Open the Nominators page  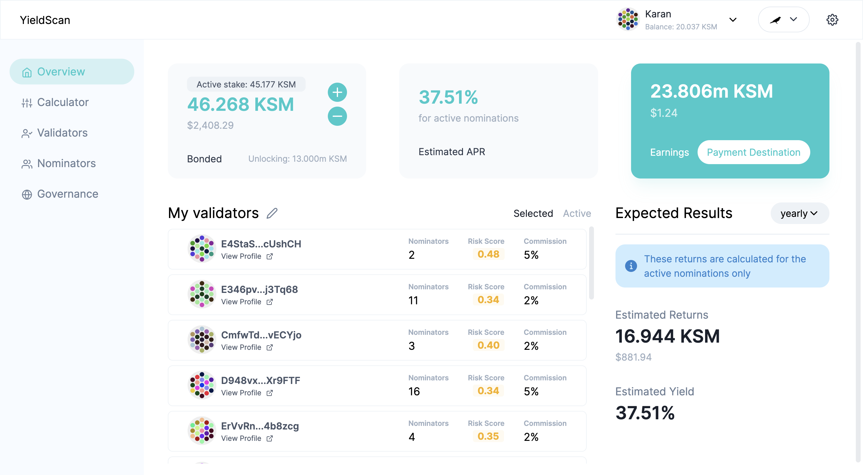(66, 164)
